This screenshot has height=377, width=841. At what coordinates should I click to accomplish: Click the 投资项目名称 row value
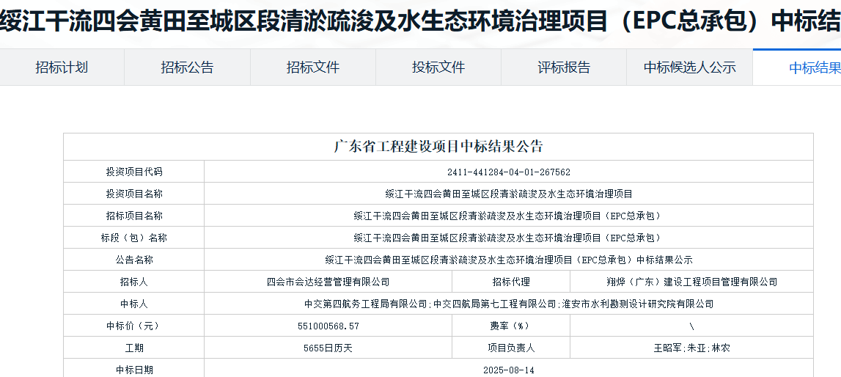pos(509,194)
